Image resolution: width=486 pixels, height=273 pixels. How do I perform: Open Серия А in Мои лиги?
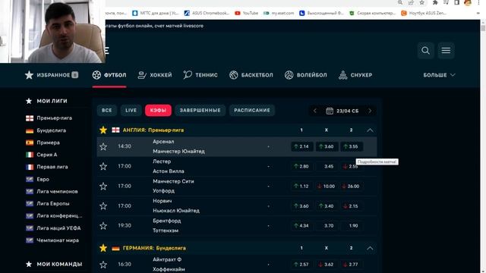click(42, 155)
